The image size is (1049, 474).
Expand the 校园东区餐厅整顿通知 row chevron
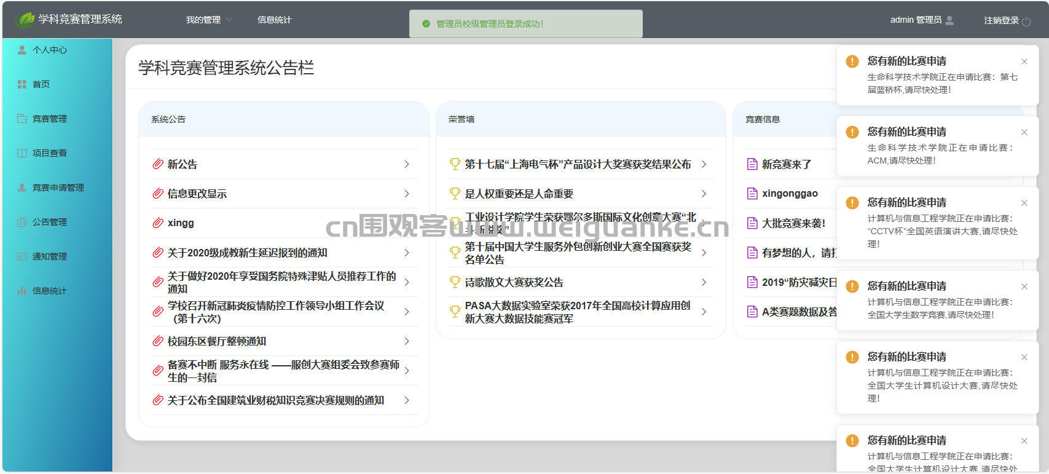tap(407, 341)
